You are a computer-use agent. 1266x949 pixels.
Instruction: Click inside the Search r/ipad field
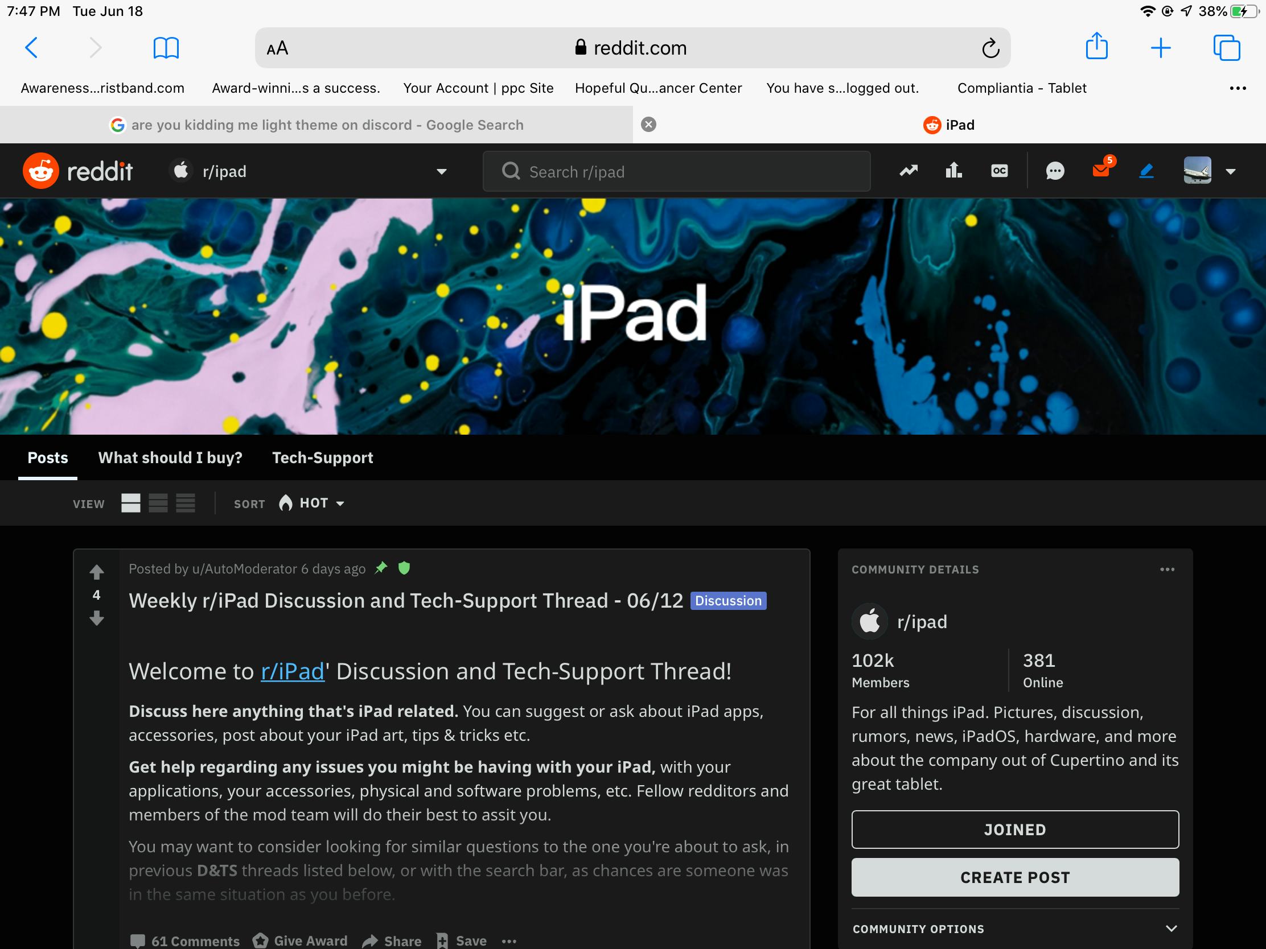pyautogui.click(x=675, y=171)
